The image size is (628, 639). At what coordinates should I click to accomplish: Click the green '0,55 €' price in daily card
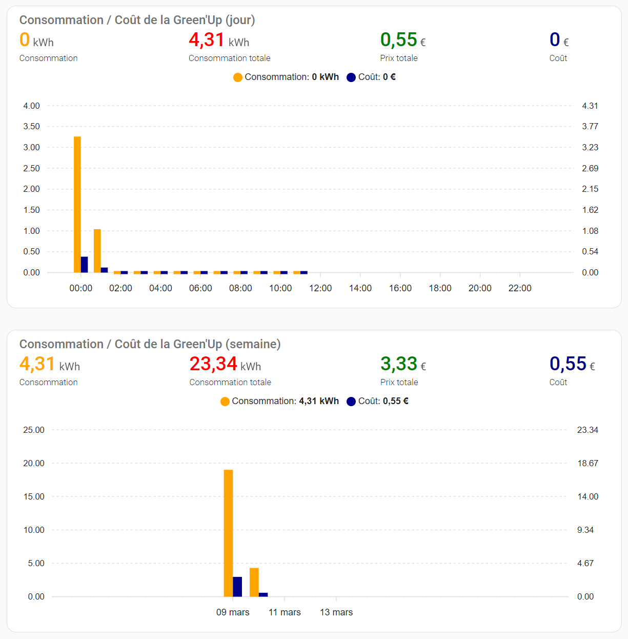[x=403, y=40]
